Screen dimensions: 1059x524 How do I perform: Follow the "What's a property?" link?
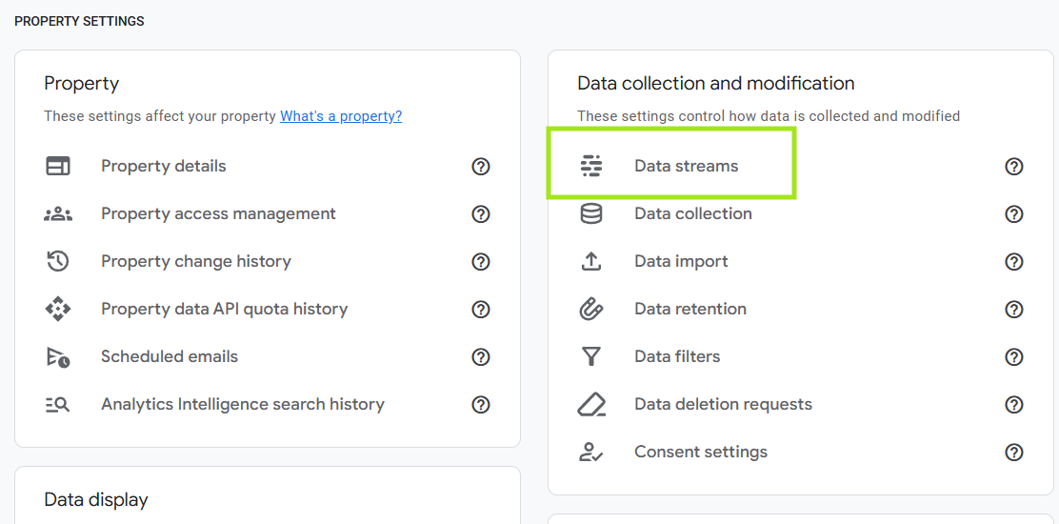pyautogui.click(x=341, y=116)
